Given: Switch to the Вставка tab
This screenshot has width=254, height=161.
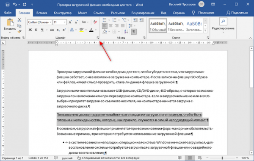Looking at the screenshot, I should (41, 13).
